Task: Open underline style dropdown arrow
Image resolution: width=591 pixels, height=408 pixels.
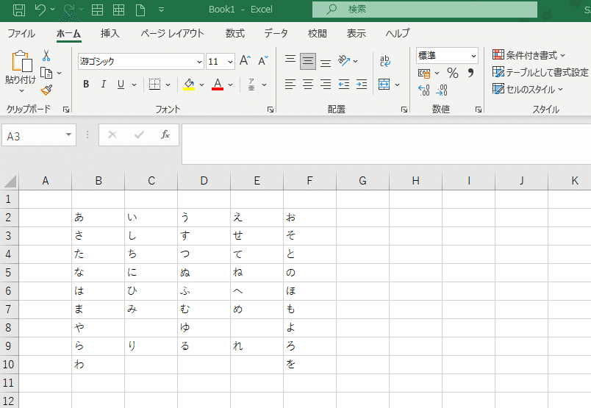Action: coord(134,85)
